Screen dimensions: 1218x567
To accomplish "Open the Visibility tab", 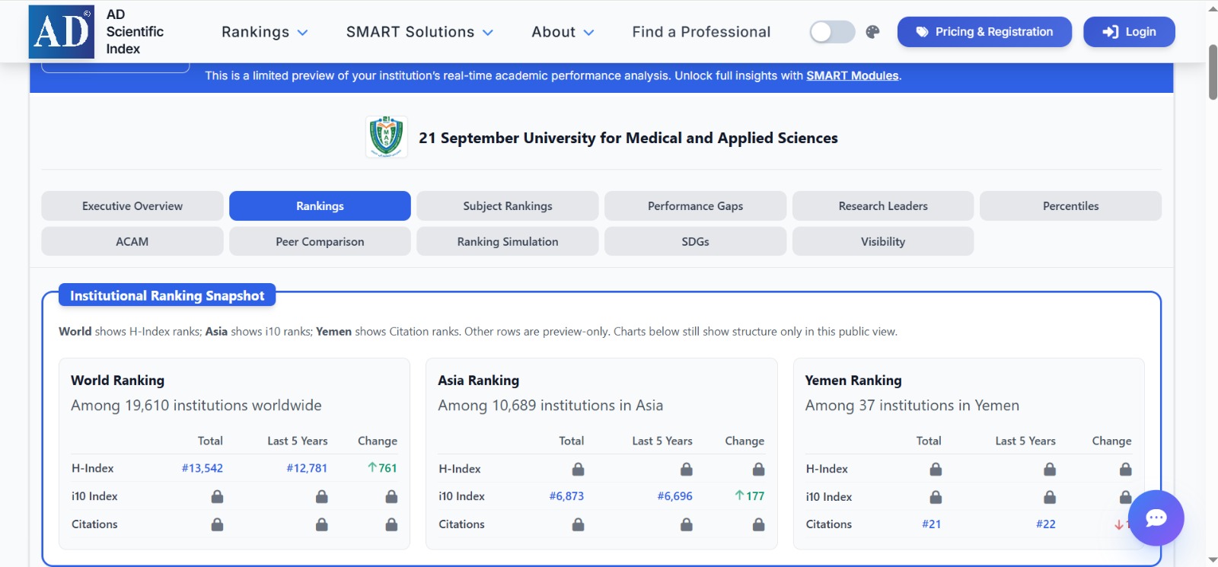I will 883,241.
